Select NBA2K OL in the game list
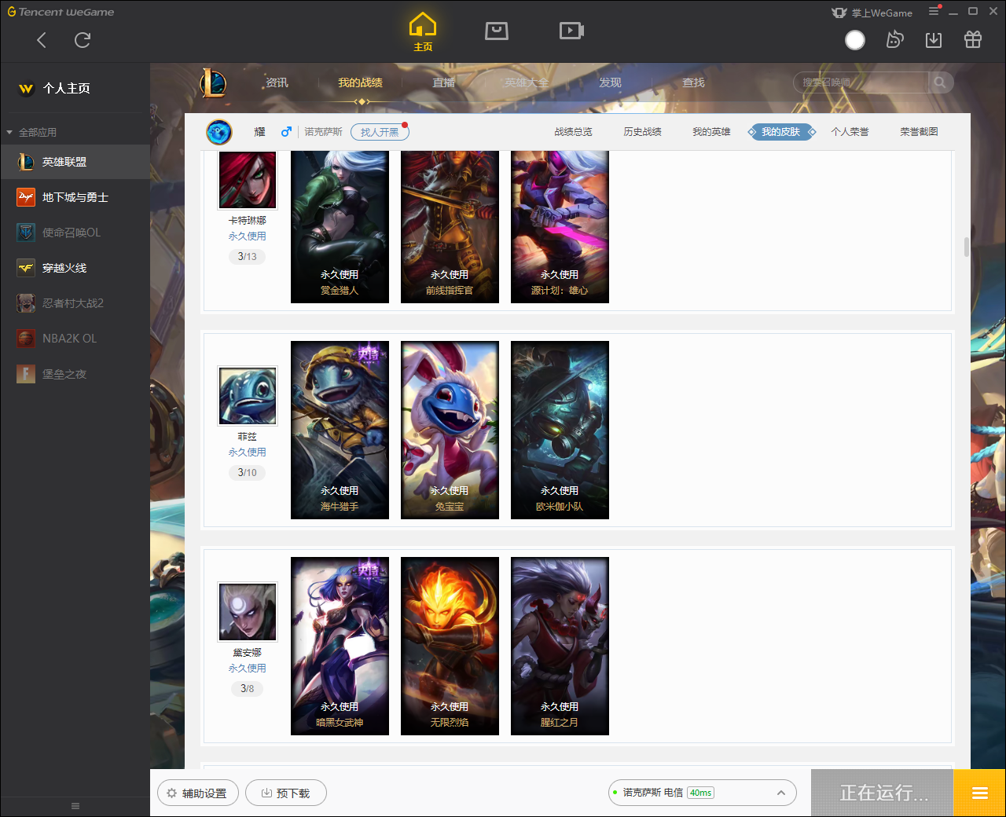The height and width of the screenshot is (817, 1006). pos(75,339)
